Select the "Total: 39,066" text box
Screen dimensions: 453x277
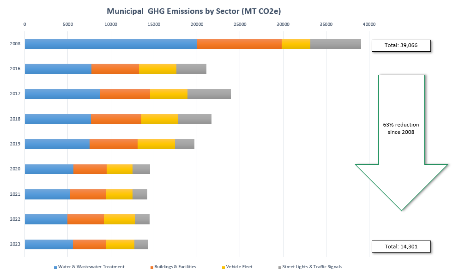pyautogui.click(x=401, y=45)
